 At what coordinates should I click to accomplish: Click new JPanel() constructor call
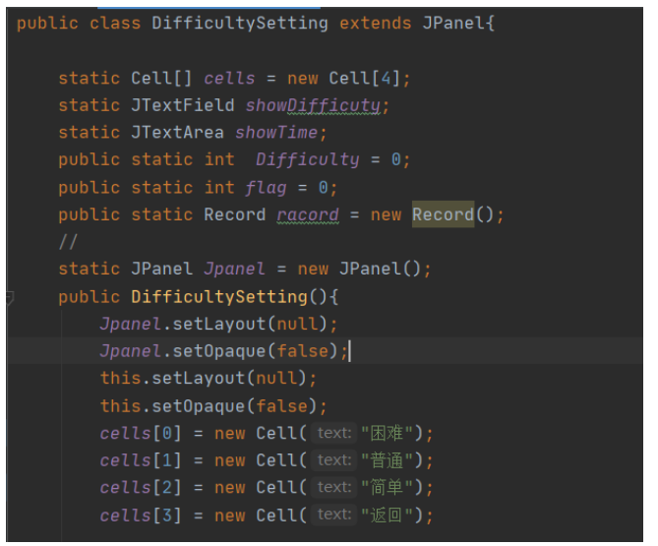click(359, 269)
